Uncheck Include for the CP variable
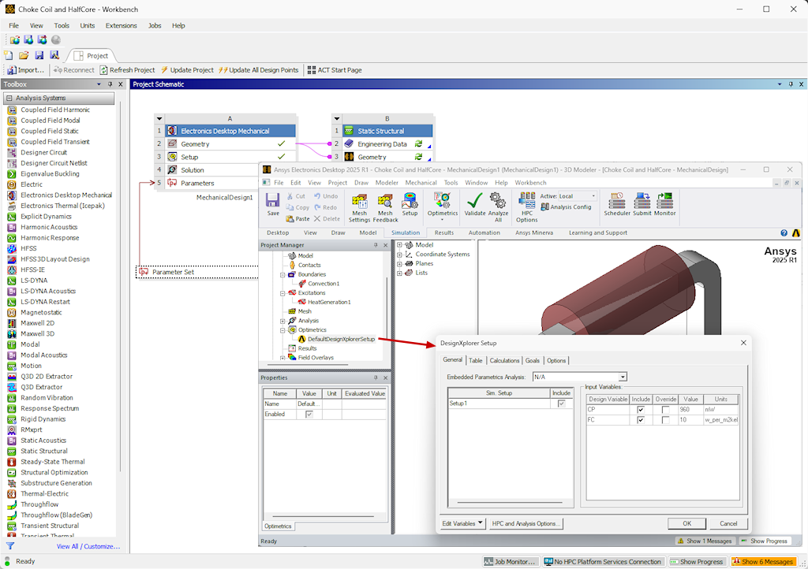This screenshot has height=569, width=808. click(x=641, y=408)
